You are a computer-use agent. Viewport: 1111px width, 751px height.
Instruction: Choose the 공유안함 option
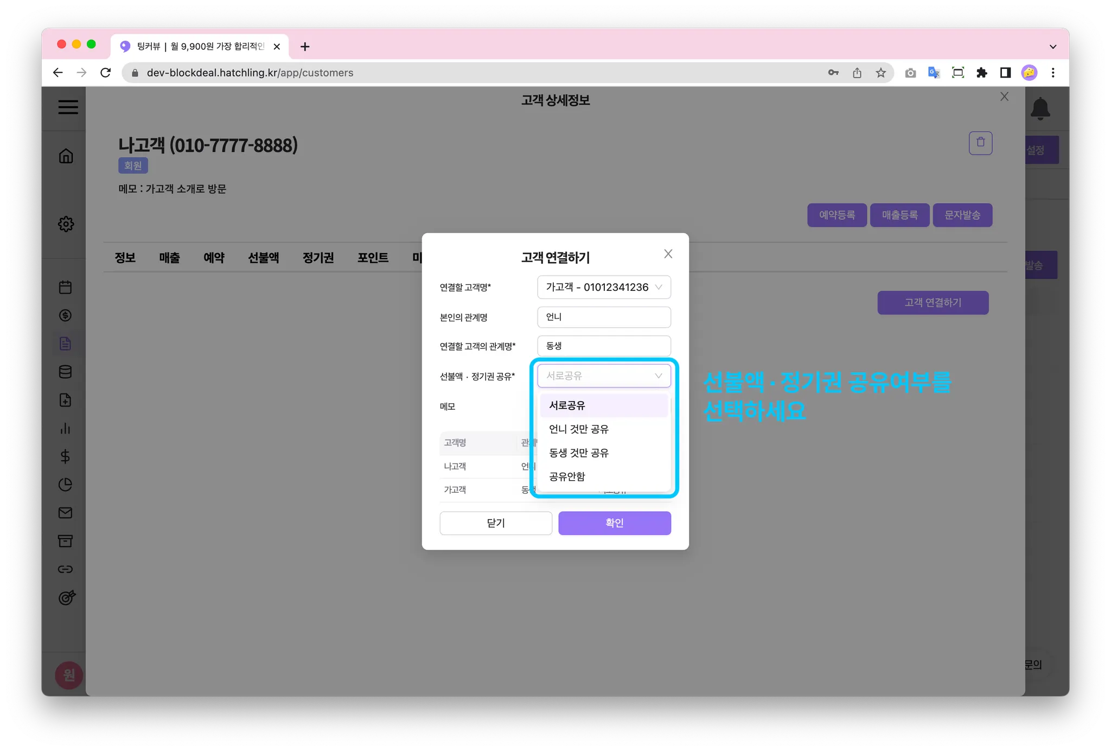click(x=567, y=476)
